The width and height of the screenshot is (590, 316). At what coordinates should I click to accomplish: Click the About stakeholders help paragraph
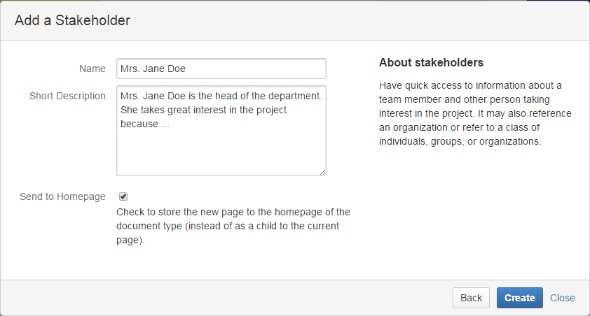click(475, 113)
